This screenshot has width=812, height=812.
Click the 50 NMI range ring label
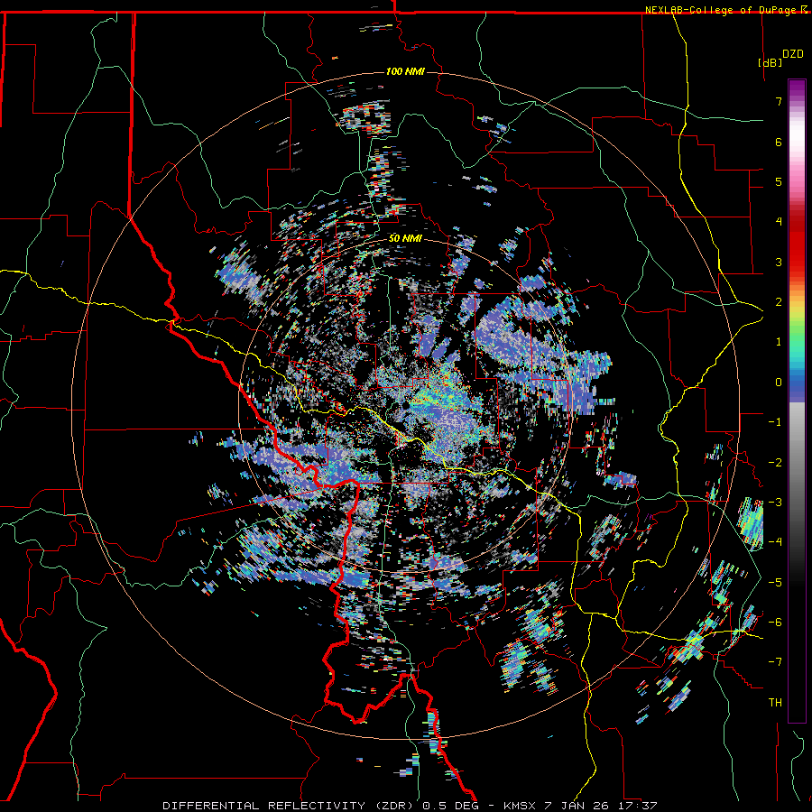405,239
